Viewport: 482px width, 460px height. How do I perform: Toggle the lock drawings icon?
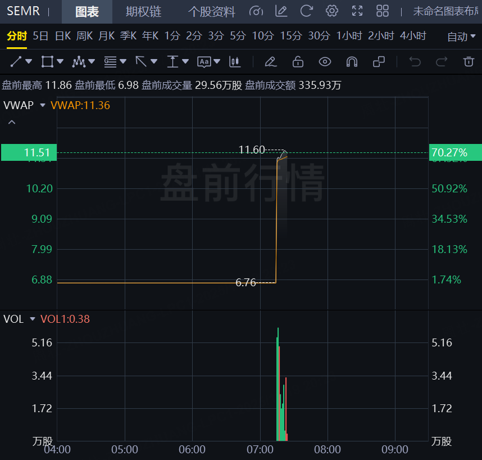pyautogui.click(x=298, y=61)
